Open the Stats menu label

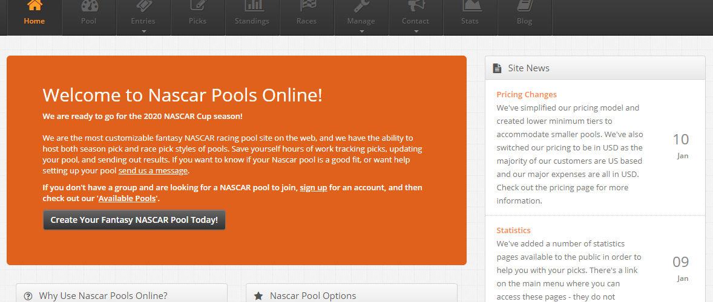[470, 21]
